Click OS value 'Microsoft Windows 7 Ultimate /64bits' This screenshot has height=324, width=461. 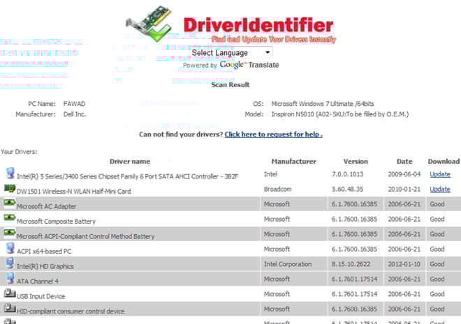pyautogui.click(x=323, y=104)
